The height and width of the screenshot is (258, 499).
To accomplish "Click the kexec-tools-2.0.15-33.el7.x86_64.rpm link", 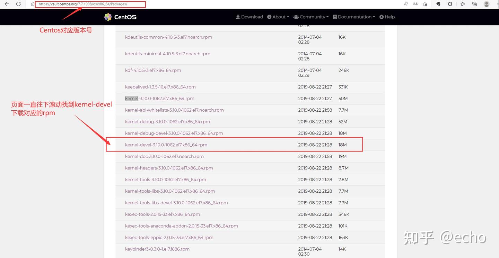I will click(163, 214).
